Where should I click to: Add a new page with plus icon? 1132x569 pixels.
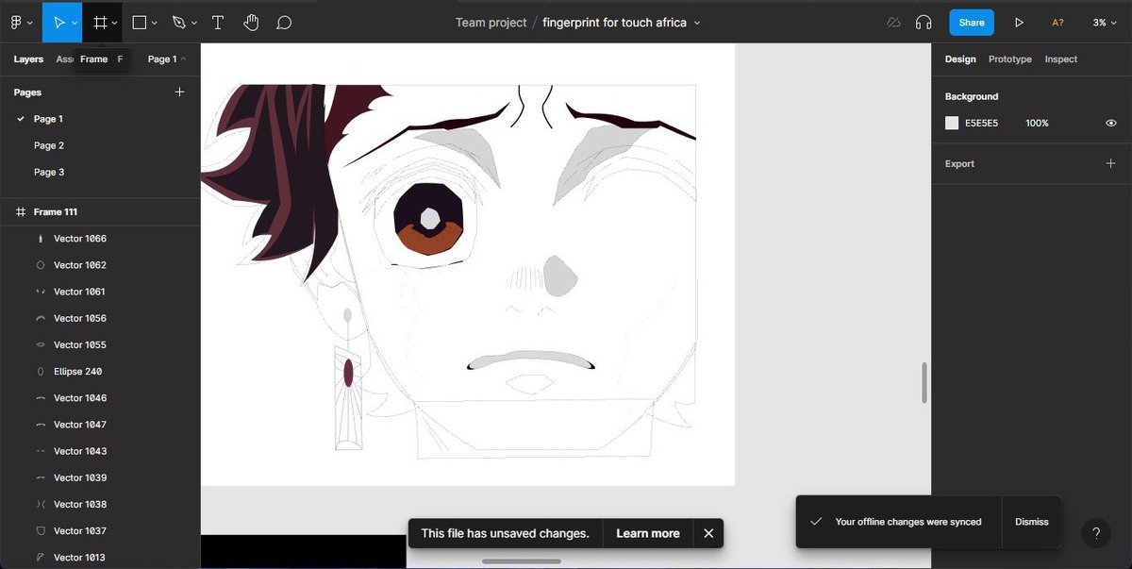[x=180, y=92]
